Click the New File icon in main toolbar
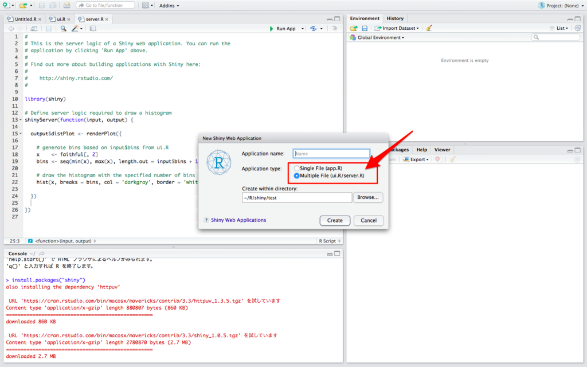587x367 pixels. [6, 5]
